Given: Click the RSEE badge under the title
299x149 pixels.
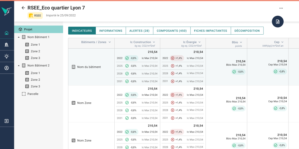Looking at the screenshot, I should point(35,16).
